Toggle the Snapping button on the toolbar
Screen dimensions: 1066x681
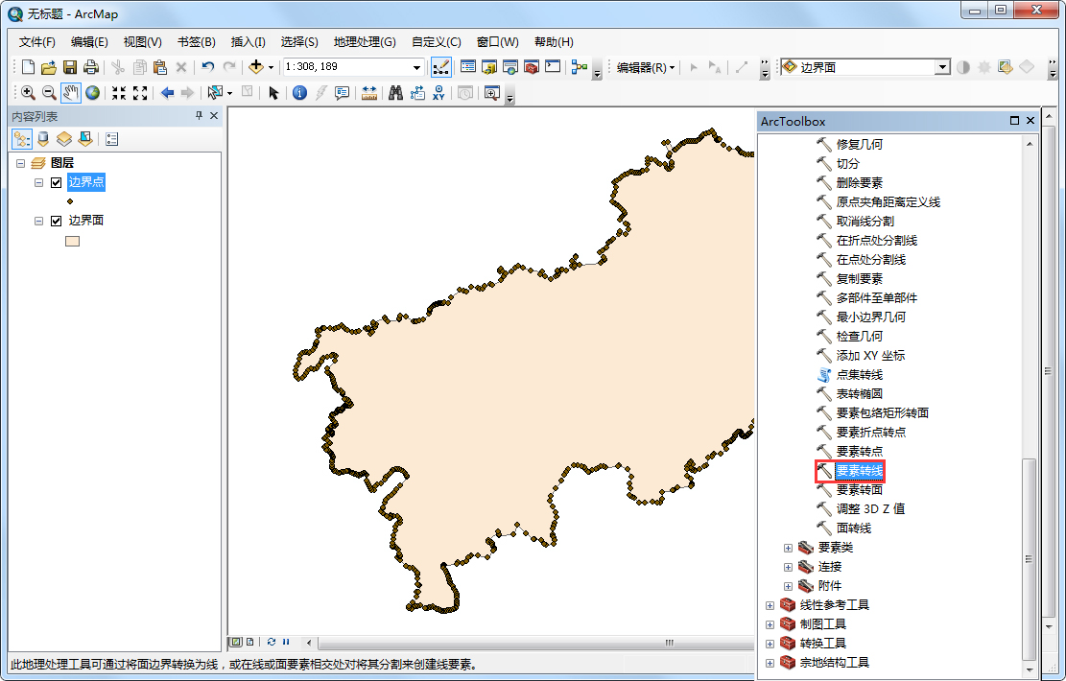coord(439,67)
